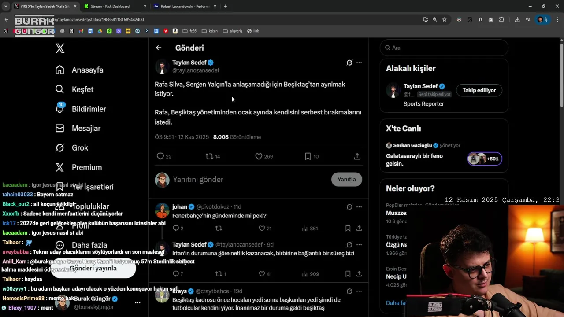Viewport: 564px width, 317px height.
Task: Click Grok icon on krays's reply
Action: pos(349,291)
